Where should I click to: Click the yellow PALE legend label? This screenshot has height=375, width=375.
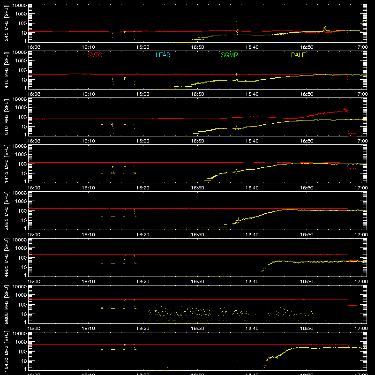coord(298,55)
